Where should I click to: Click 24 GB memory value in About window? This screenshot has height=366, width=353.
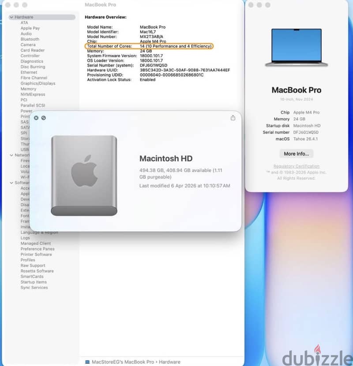pos(299,119)
